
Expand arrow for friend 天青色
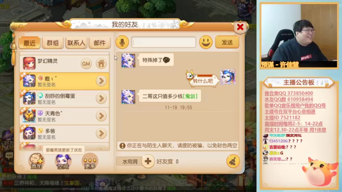[x=101, y=116]
